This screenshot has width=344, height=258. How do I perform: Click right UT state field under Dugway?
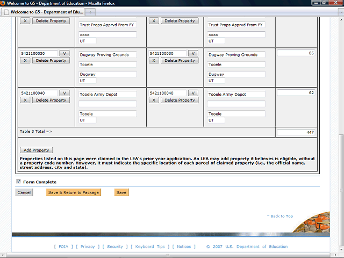[216, 81]
